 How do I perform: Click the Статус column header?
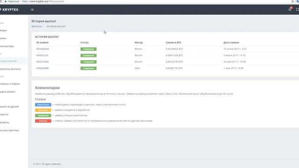(x=85, y=42)
